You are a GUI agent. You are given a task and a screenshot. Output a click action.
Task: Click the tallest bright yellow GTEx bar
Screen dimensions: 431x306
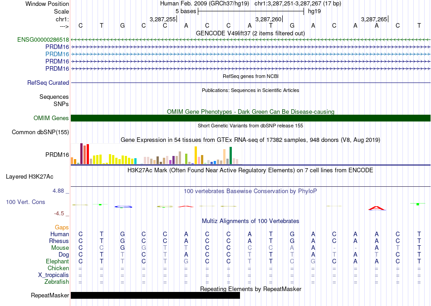click(x=196, y=155)
